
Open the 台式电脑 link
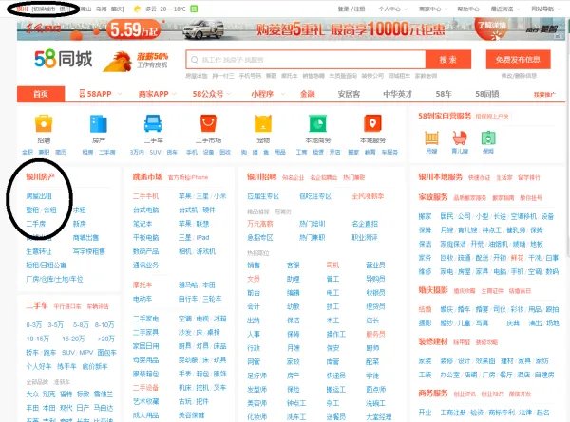145,211
